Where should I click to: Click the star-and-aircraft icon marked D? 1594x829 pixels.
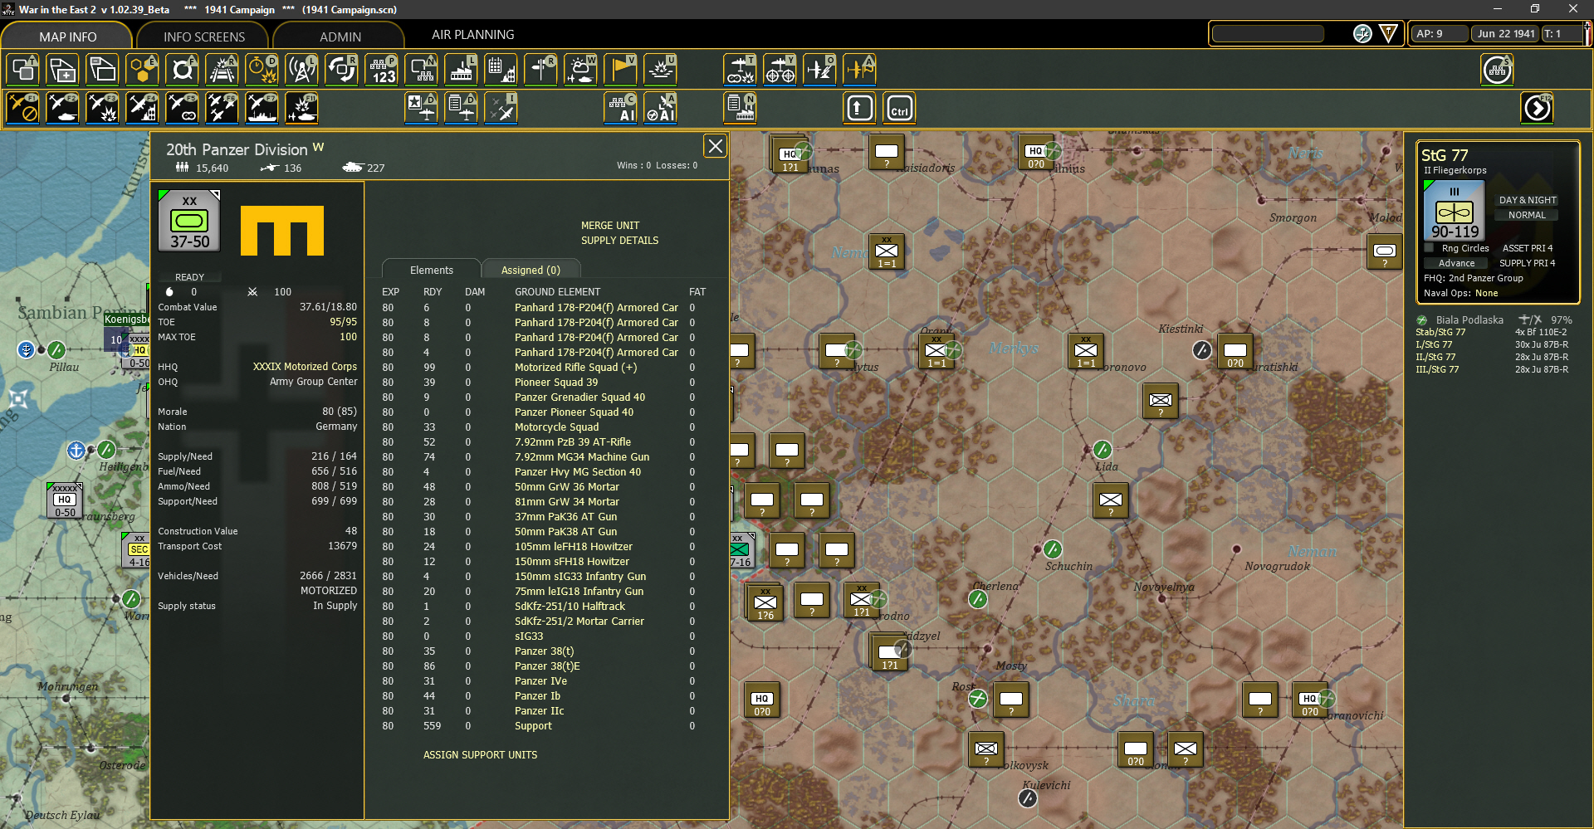pos(421,108)
